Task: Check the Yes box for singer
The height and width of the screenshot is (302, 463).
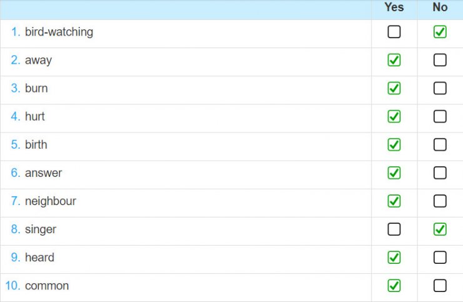Action: 394,229
